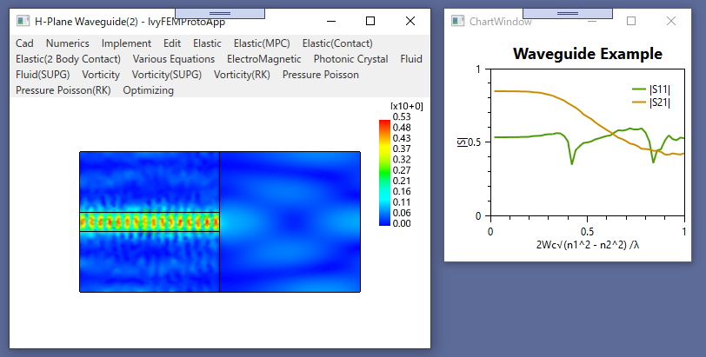Maximize the ChartWindow
706x357 pixels.
[631, 21]
